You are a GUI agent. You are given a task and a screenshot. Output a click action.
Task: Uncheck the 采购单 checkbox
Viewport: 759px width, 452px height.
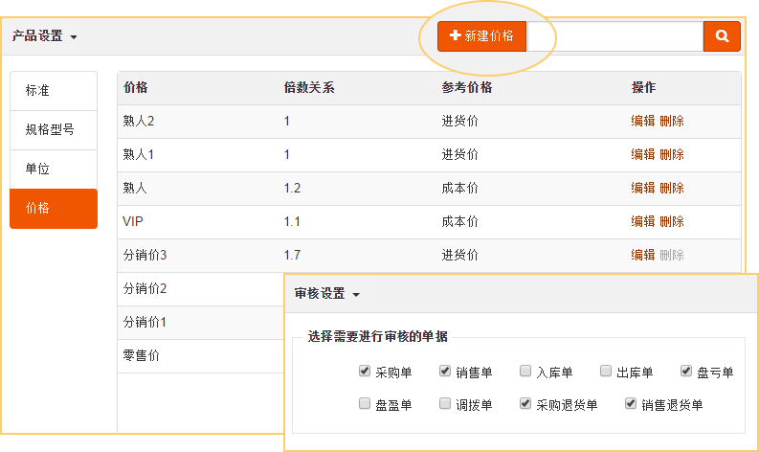[365, 372]
